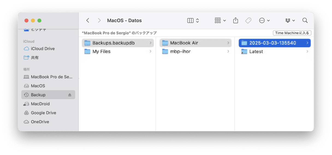Select iCloud Drive in sidebar
Screen dimensions: 332x155
(x=43, y=49)
